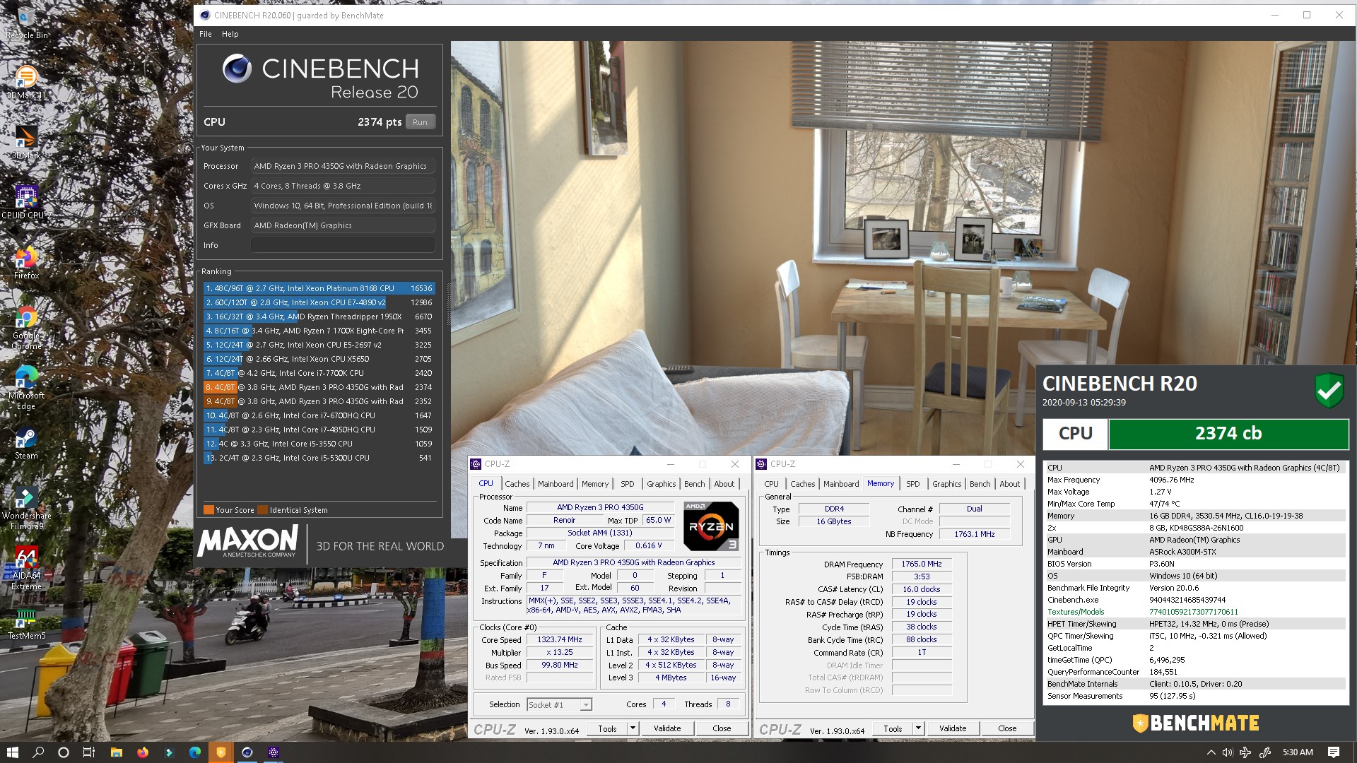Click the Info input field in Cinebench

(x=343, y=245)
